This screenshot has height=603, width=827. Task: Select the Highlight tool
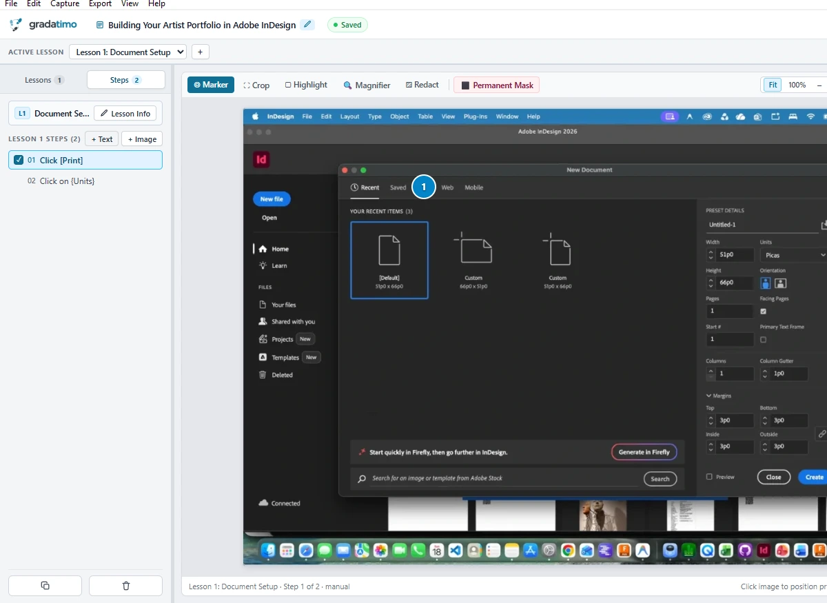(x=306, y=85)
